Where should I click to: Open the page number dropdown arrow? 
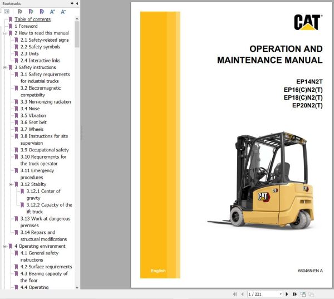pos(281,294)
